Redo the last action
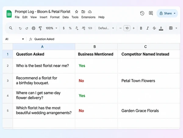Image resolution: width=183 pixels, height=138 pixels. [x=27, y=28]
